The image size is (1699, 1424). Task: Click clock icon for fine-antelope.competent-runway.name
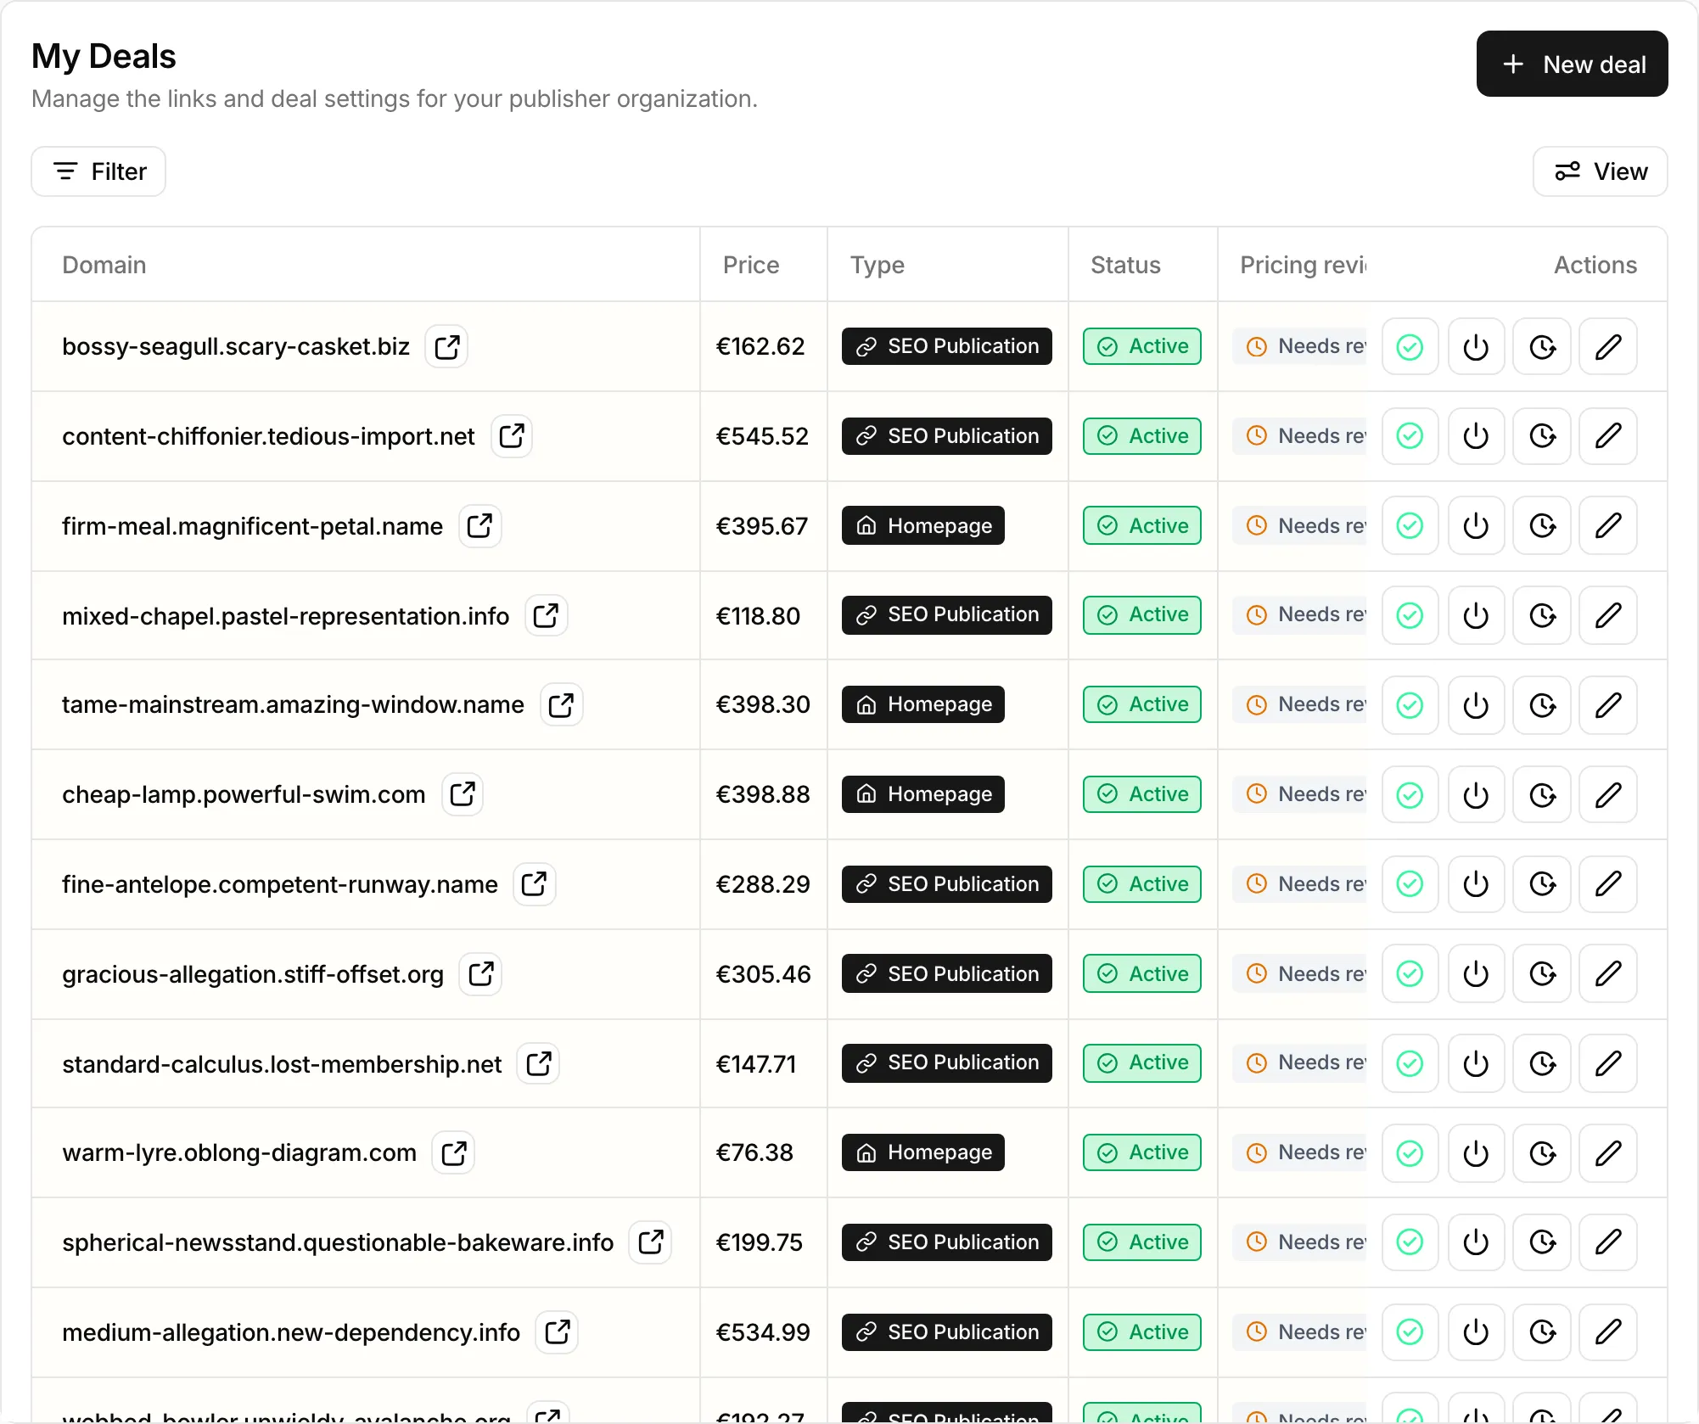pyautogui.click(x=1542, y=884)
